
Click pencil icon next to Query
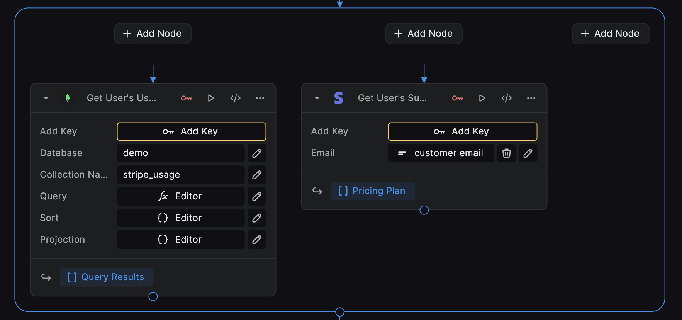point(257,196)
